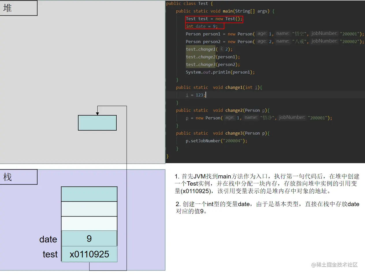This screenshot has height=275, width=365.
Task: Select the topmost empty stack cell
Action: [x=89, y=194]
